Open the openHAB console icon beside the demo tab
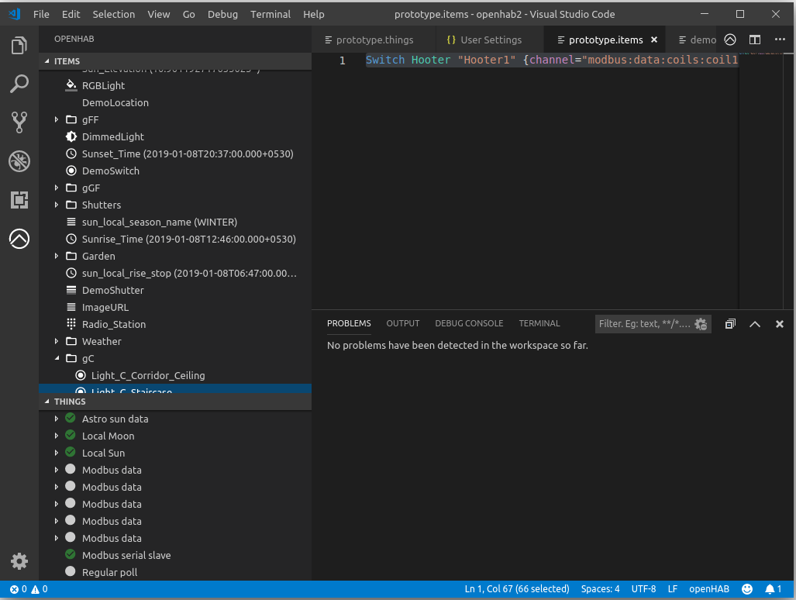The height and width of the screenshot is (600, 796). click(x=729, y=39)
